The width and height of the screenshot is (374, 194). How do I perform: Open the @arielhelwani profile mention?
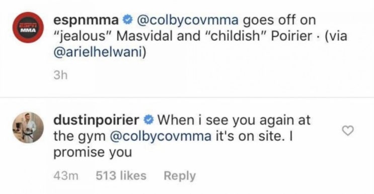[x=100, y=52]
